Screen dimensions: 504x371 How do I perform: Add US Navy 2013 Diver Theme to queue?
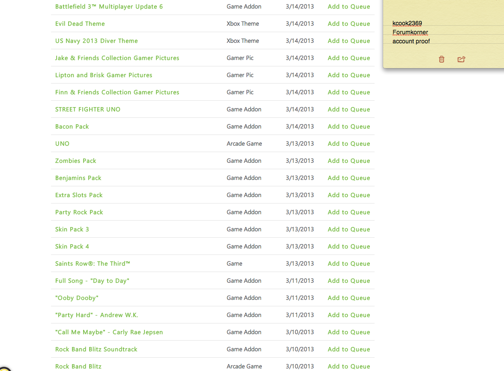pos(349,41)
